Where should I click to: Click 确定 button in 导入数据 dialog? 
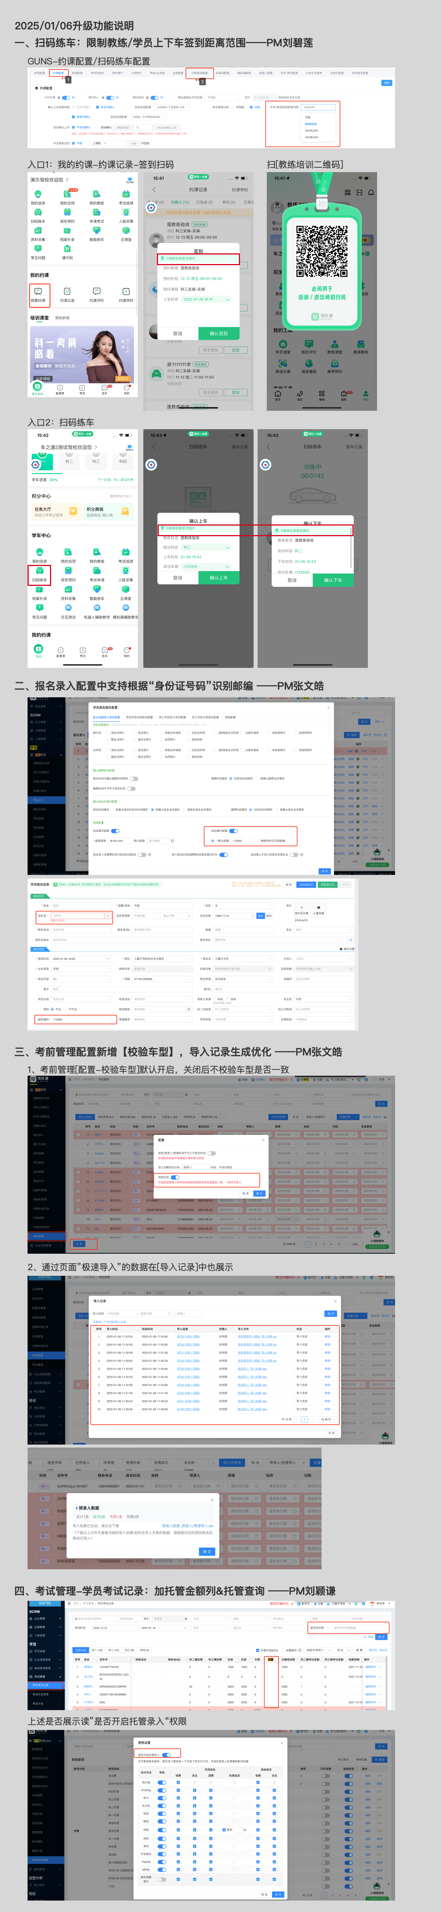point(207,1551)
